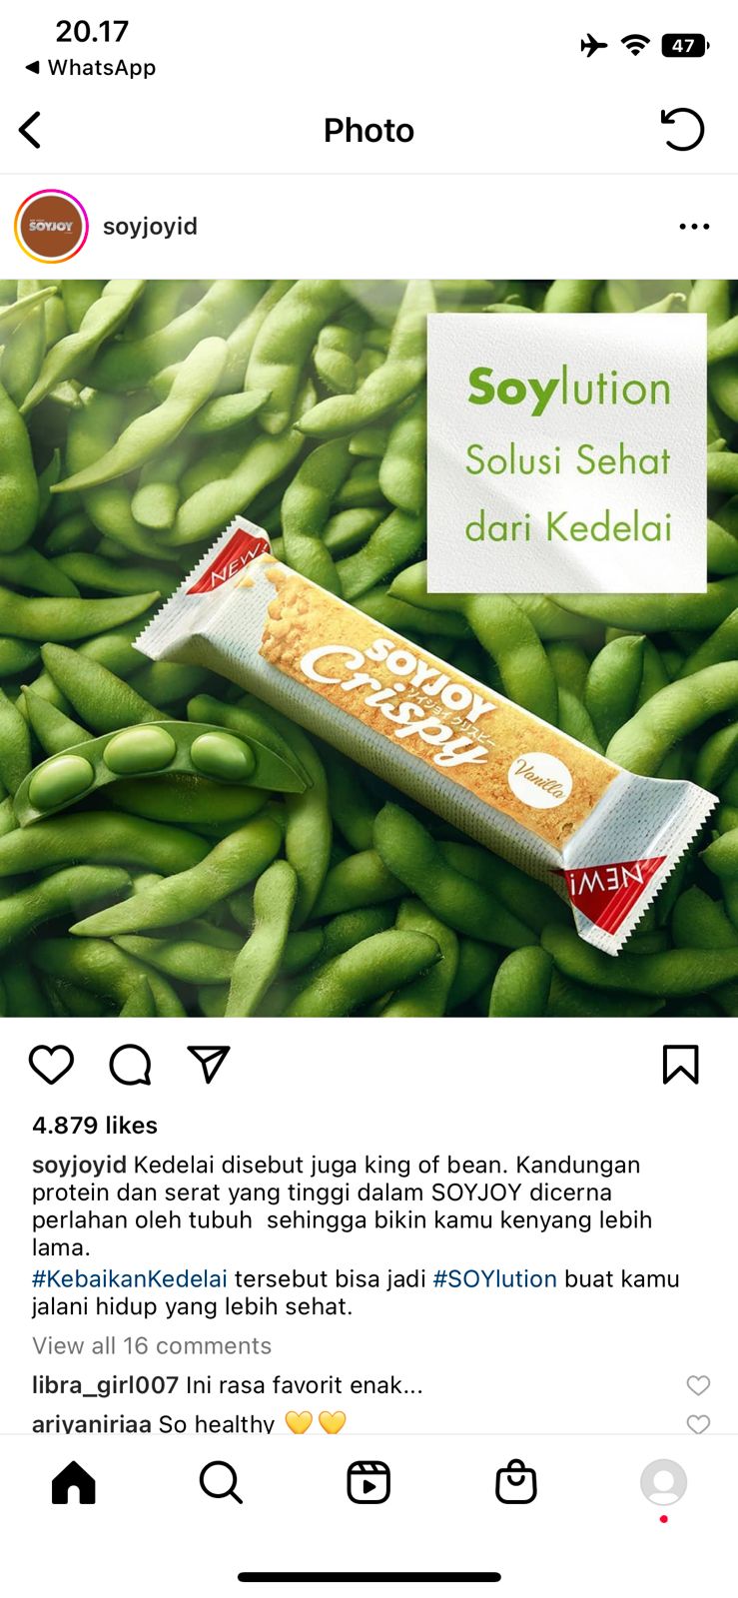Tap the refresh icon beside Photo

click(683, 130)
